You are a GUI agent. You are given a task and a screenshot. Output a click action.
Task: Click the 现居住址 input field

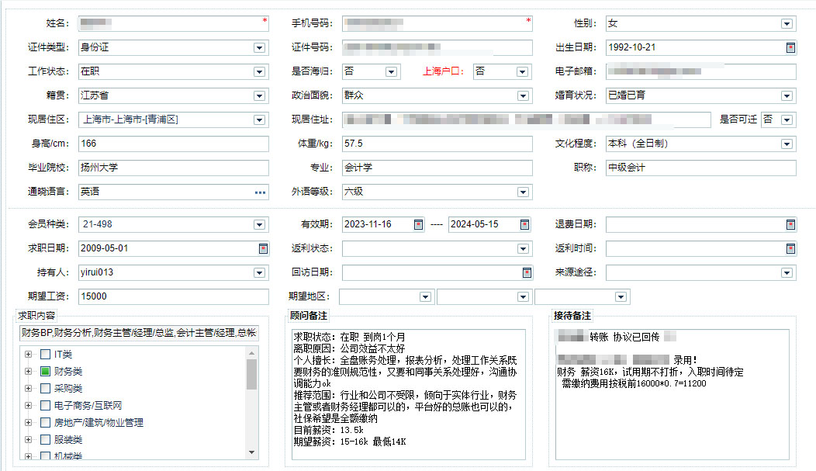(x=527, y=119)
